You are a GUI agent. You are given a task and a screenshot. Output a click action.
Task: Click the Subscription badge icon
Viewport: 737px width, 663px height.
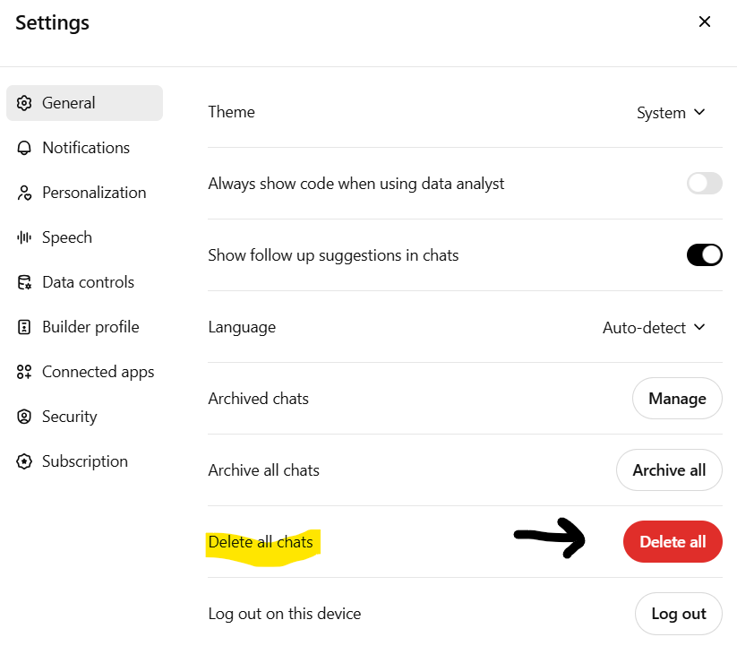pyautogui.click(x=24, y=461)
